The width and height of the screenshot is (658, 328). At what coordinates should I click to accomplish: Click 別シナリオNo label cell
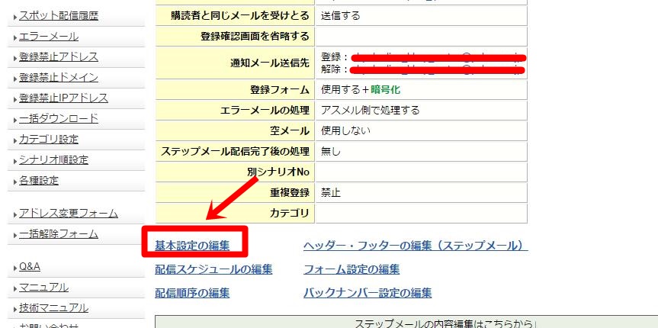point(235,172)
